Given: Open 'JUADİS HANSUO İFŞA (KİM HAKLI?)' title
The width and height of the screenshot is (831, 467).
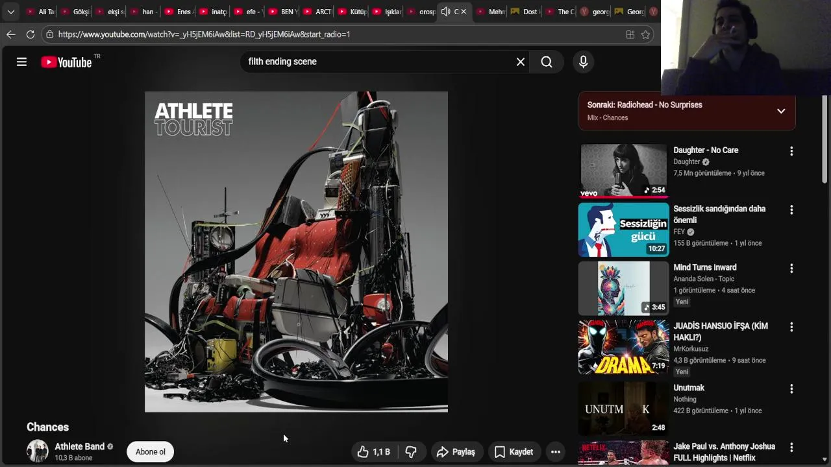Looking at the screenshot, I should tap(721, 331).
